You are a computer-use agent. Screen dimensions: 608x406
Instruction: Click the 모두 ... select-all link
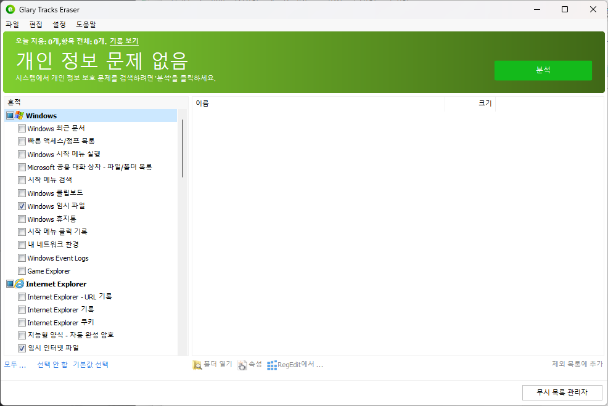click(15, 365)
